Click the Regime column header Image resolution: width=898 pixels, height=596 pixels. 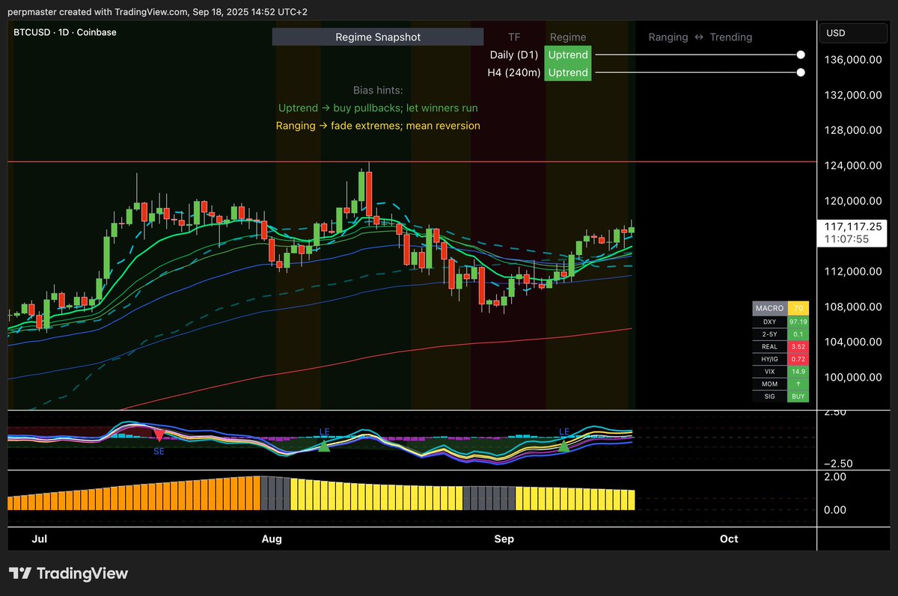pos(568,37)
